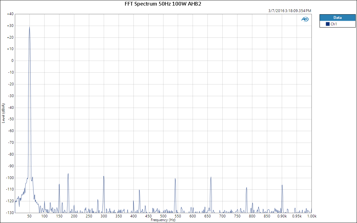Viewport: 357px width, 223px height.
Task: Click the timestamp 3/7/2016 3:18:09.354 PM
Action: coord(290,11)
